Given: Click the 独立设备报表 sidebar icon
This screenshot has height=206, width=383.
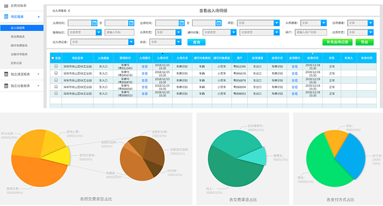Looking at the screenshot, I should [5, 86].
